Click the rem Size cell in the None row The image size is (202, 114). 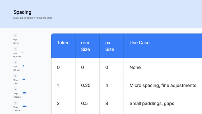pos(88,67)
